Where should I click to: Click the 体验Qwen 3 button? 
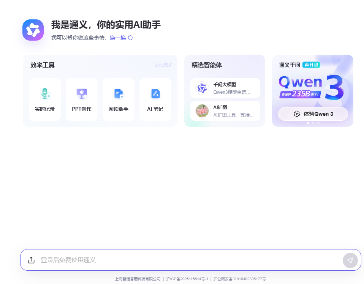[313, 114]
